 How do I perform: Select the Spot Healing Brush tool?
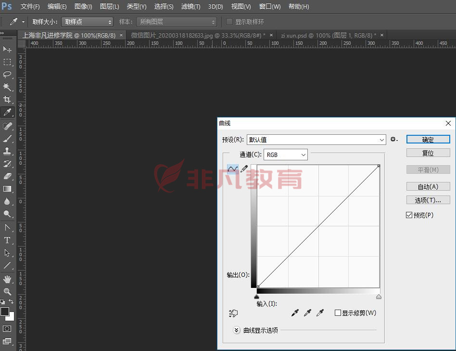7,126
